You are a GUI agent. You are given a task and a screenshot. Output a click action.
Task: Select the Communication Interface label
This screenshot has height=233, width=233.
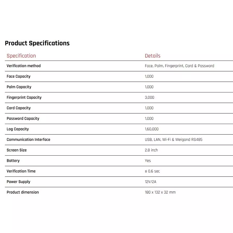click(28, 140)
